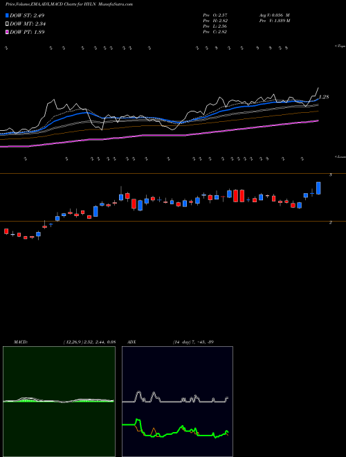
Task: Click the 'Pre O: 2.57' open value
Action: pos(215,15)
